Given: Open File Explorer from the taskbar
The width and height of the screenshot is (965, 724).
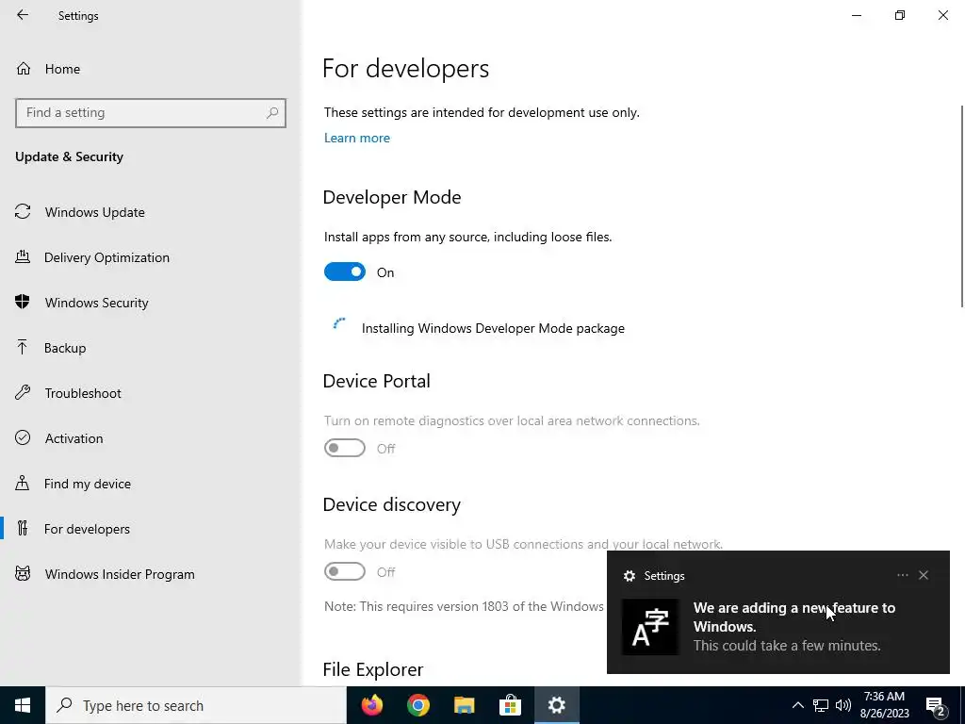Looking at the screenshot, I should pyautogui.click(x=464, y=705).
